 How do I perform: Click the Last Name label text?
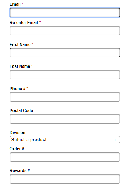pos(20,66)
